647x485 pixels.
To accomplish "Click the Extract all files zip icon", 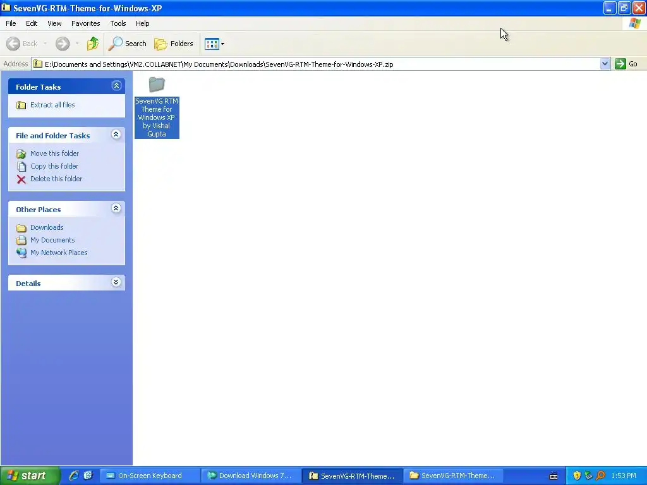I will pyautogui.click(x=21, y=105).
